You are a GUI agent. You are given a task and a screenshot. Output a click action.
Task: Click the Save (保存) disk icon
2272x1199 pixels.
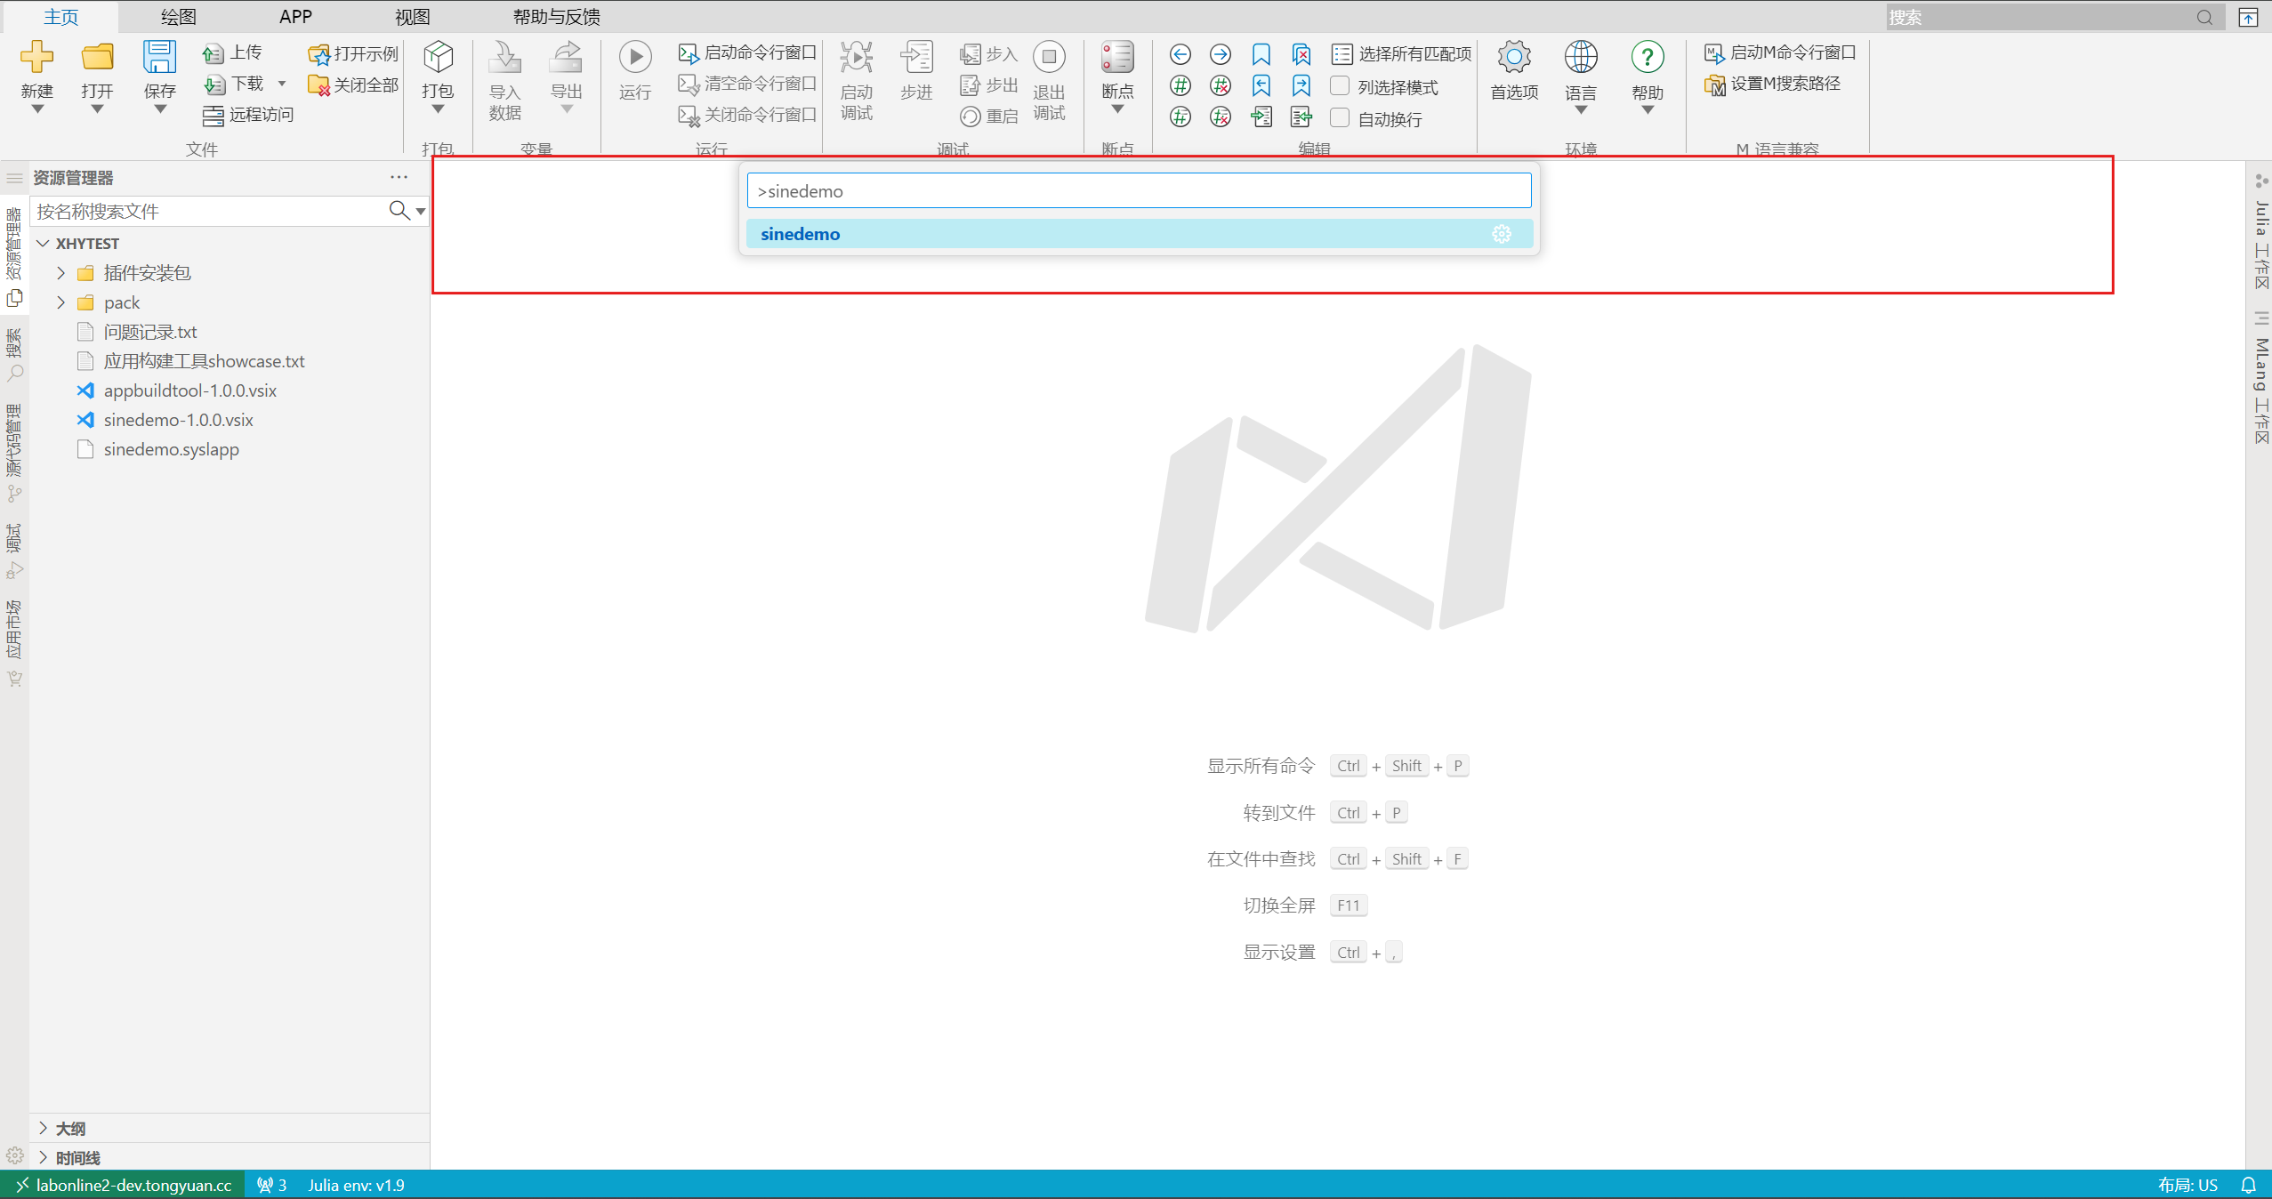point(159,57)
